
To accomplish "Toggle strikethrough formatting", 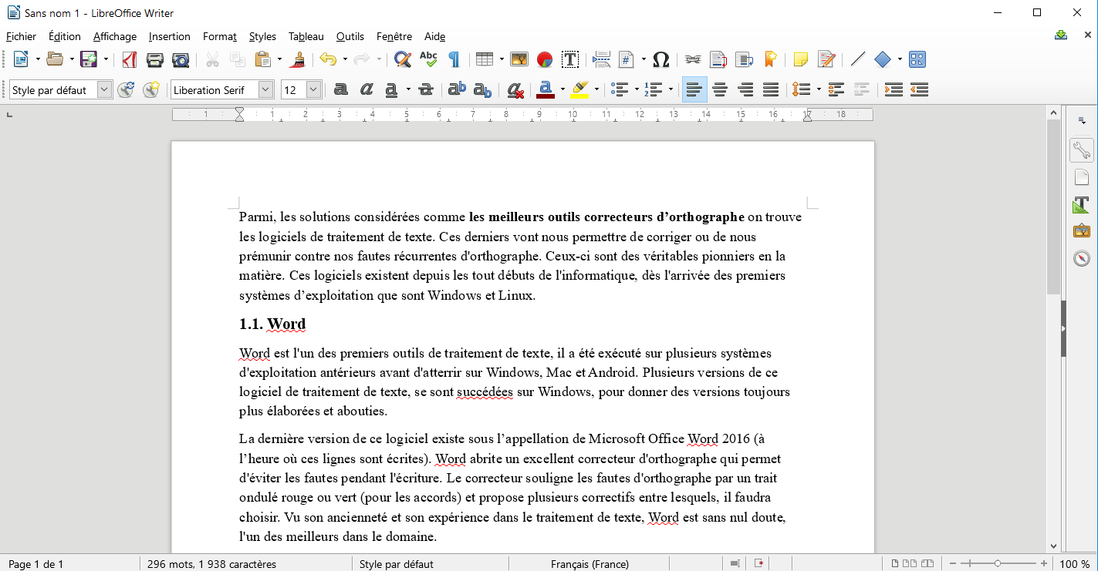I will pos(425,90).
